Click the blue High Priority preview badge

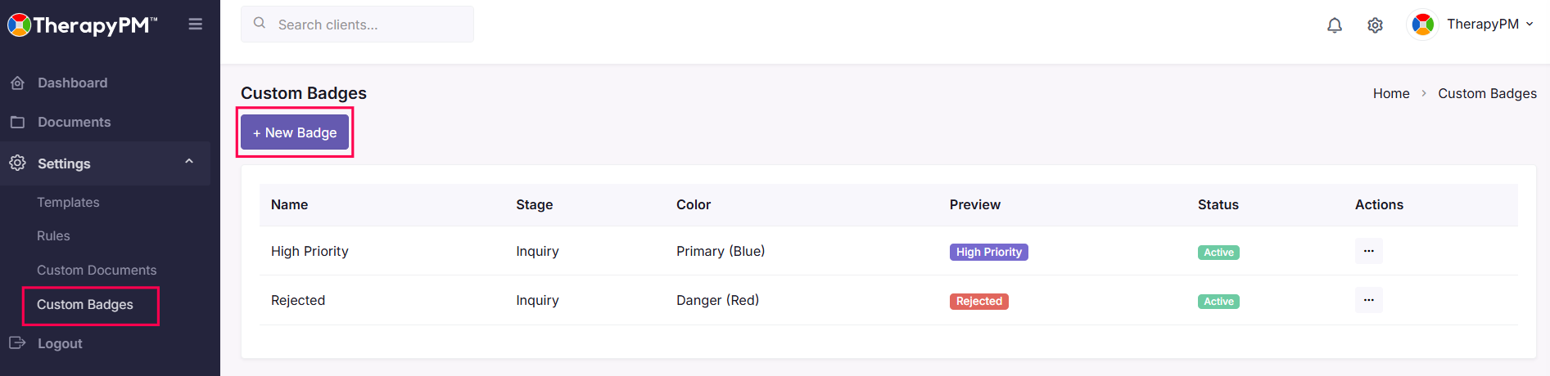(x=988, y=252)
